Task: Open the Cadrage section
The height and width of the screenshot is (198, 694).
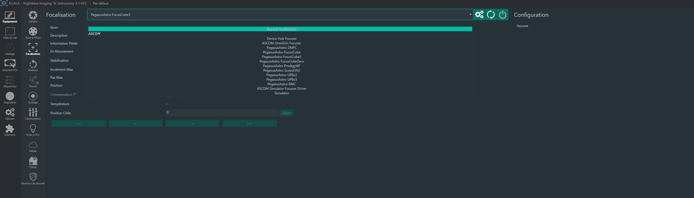Action: coord(10,49)
